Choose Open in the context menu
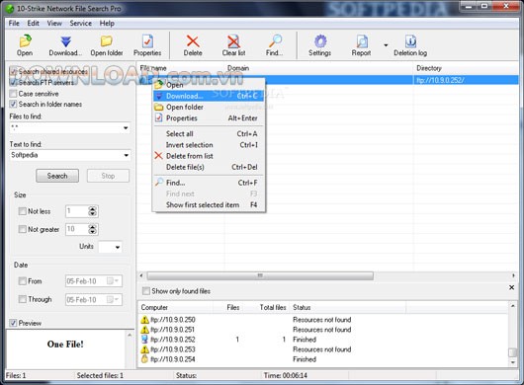This screenshot has height=385, width=524. [x=209, y=85]
